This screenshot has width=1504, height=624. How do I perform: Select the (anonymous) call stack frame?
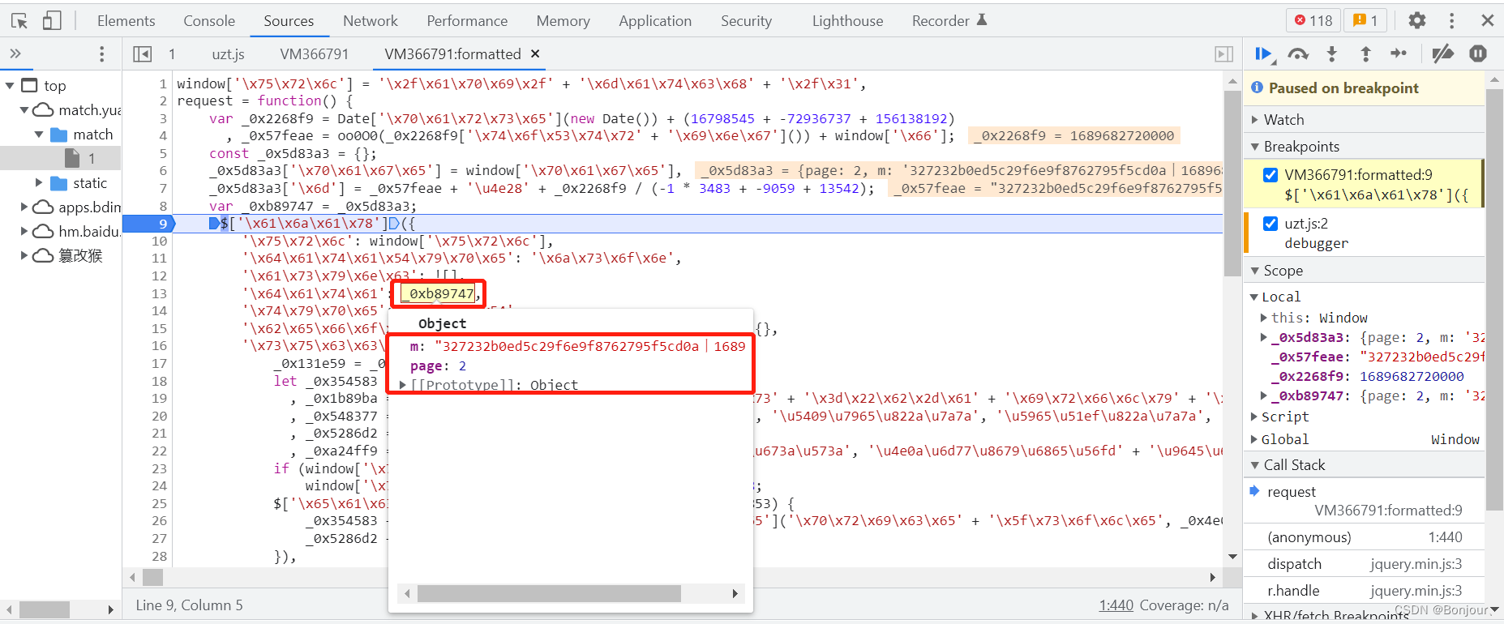pos(1365,537)
